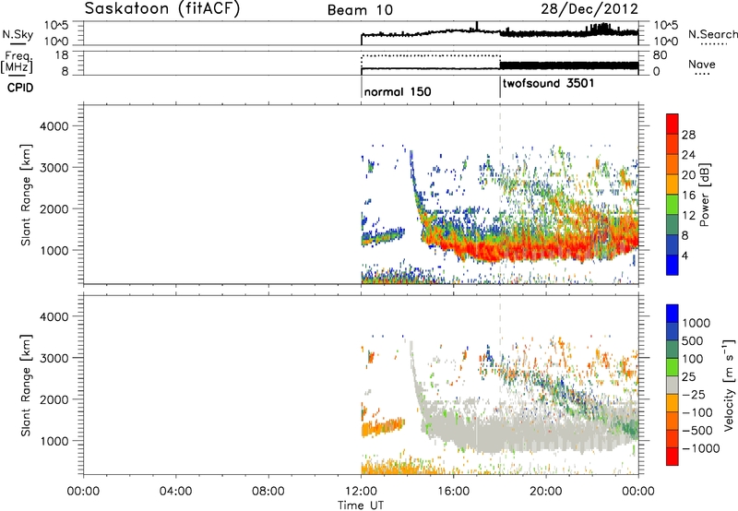738x511 pixels.
Task: Click the '28' label on Power color bar
Action: pos(688,135)
